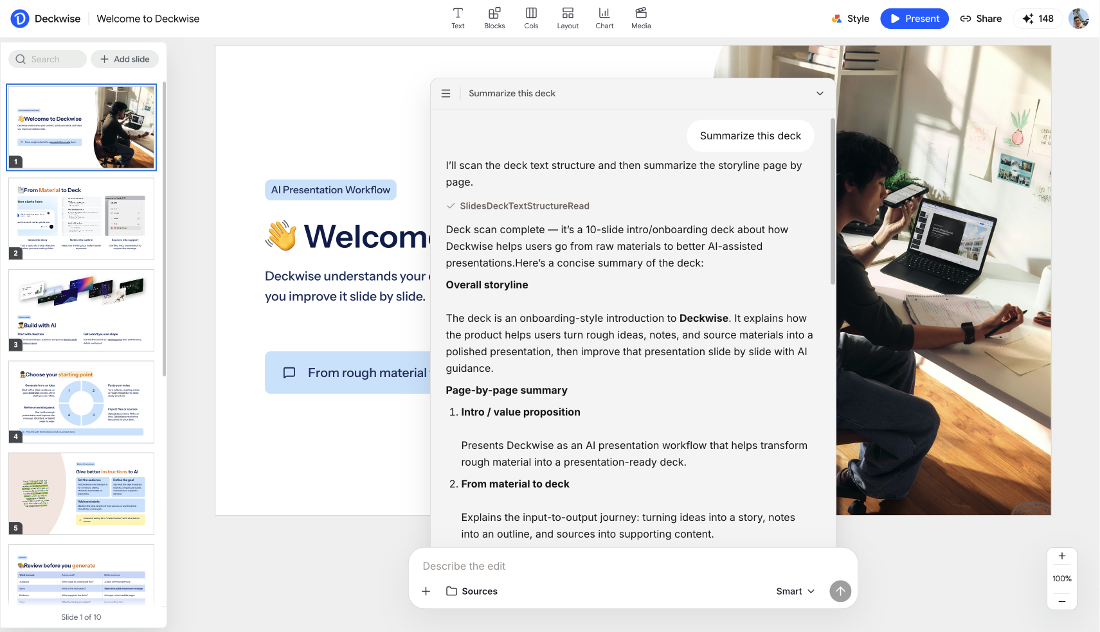Click the chat panel scrollbar
The image size is (1100, 632).
click(x=833, y=201)
